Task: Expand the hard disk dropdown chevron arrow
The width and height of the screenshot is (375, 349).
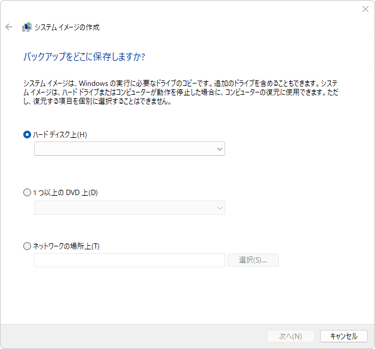Action: pyautogui.click(x=220, y=149)
